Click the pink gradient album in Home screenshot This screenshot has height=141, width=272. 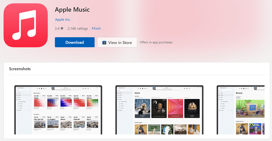pyautogui.click(x=175, y=108)
